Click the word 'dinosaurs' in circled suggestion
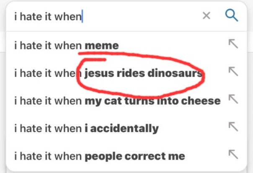 175,73
